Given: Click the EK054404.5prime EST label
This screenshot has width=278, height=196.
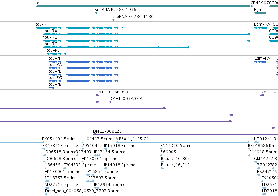Looking at the screenshot, I should click(x=60, y=139).
